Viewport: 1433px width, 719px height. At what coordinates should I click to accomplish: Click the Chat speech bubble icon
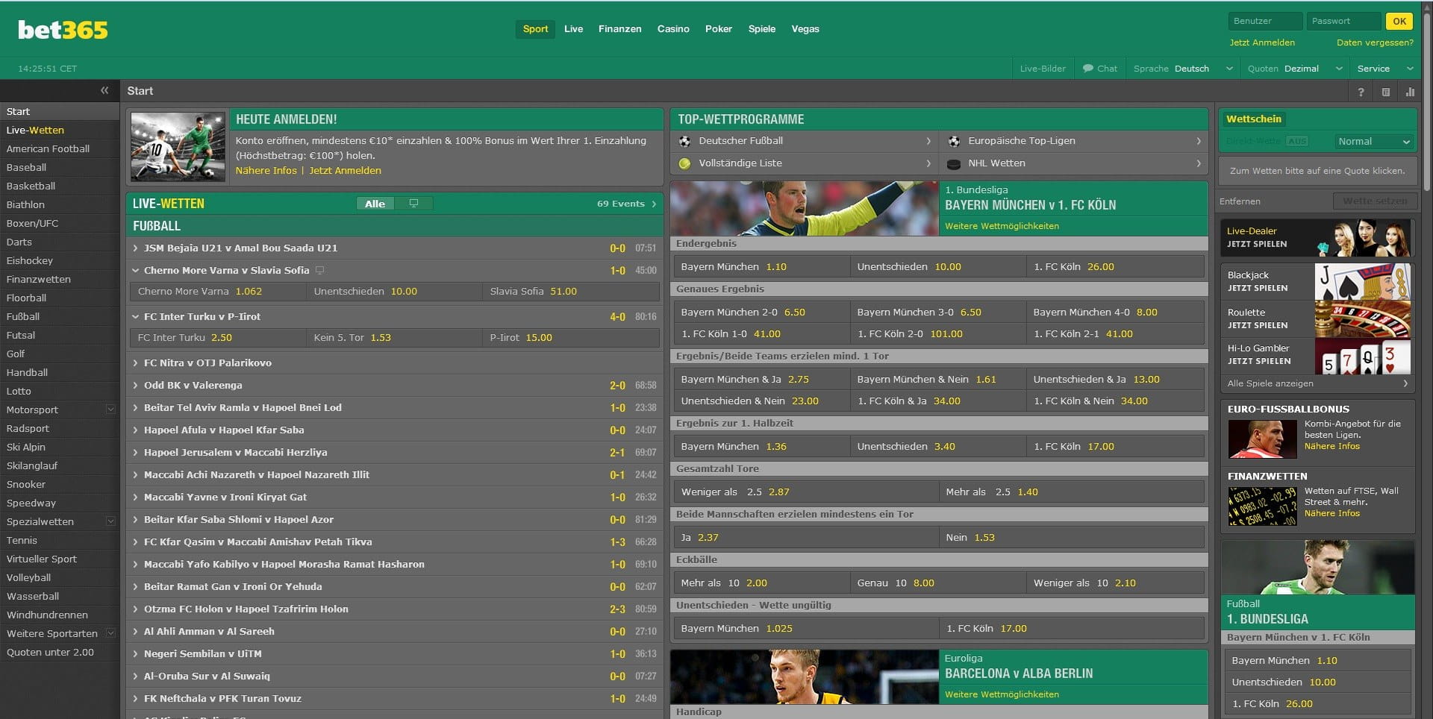pos(1088,69)
